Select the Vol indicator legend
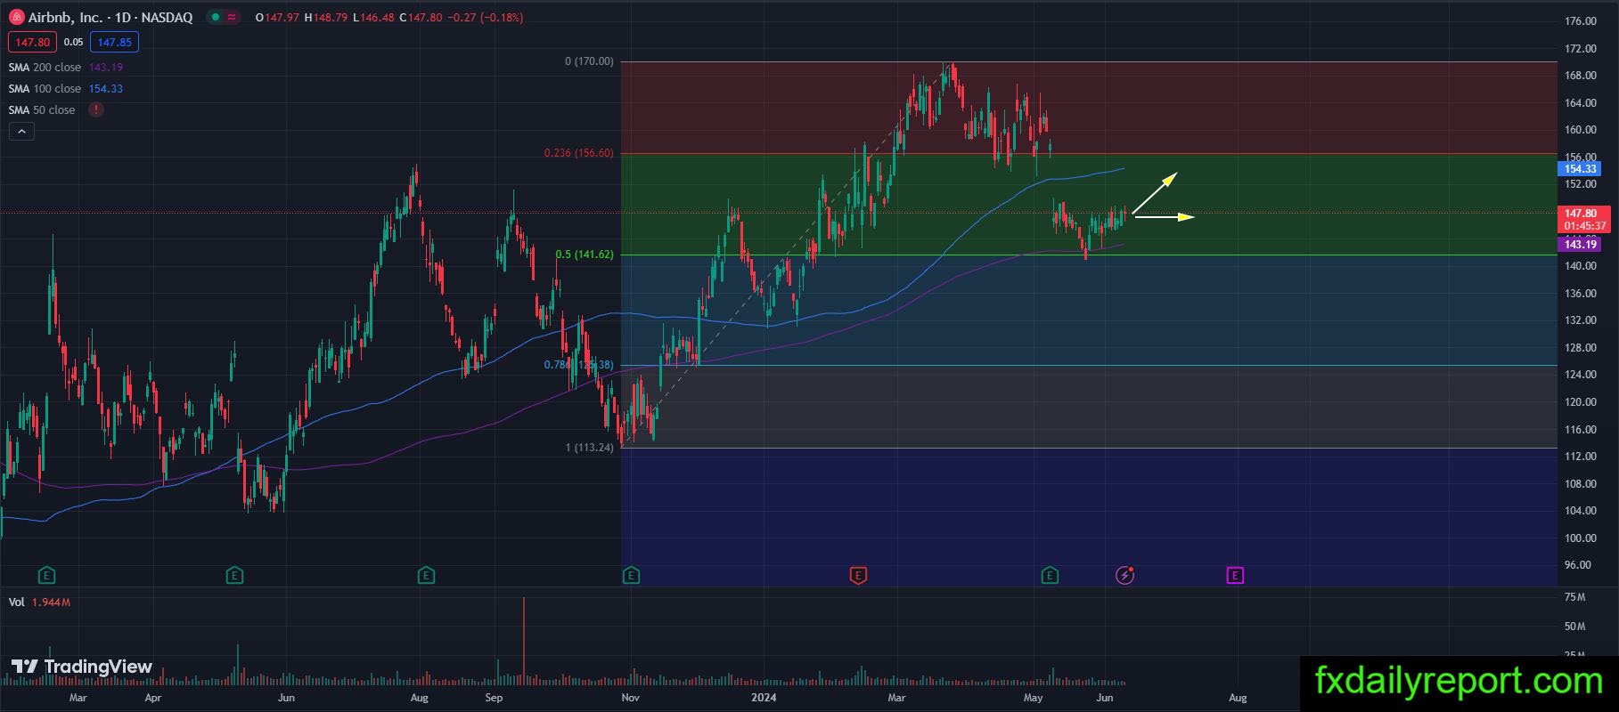The image size is (1619, 712). (x=16, y=603)
